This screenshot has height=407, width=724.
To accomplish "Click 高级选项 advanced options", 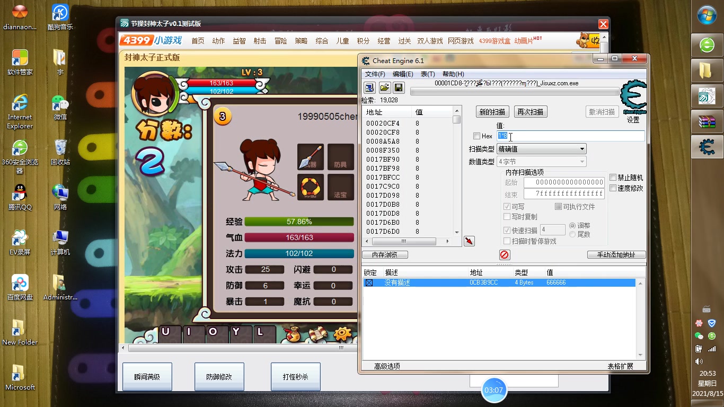I will 387,366.
